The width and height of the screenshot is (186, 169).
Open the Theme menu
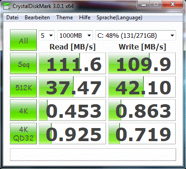[65, 18]
